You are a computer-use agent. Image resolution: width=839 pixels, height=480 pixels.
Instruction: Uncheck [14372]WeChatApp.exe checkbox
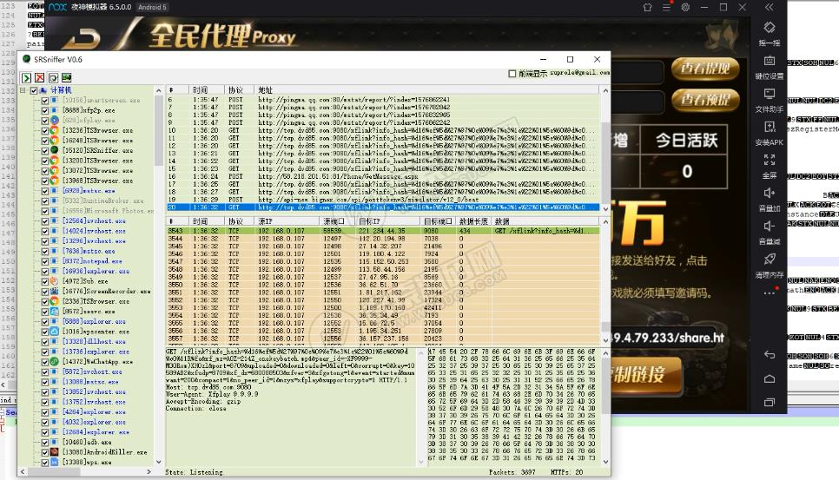point(45,361)
